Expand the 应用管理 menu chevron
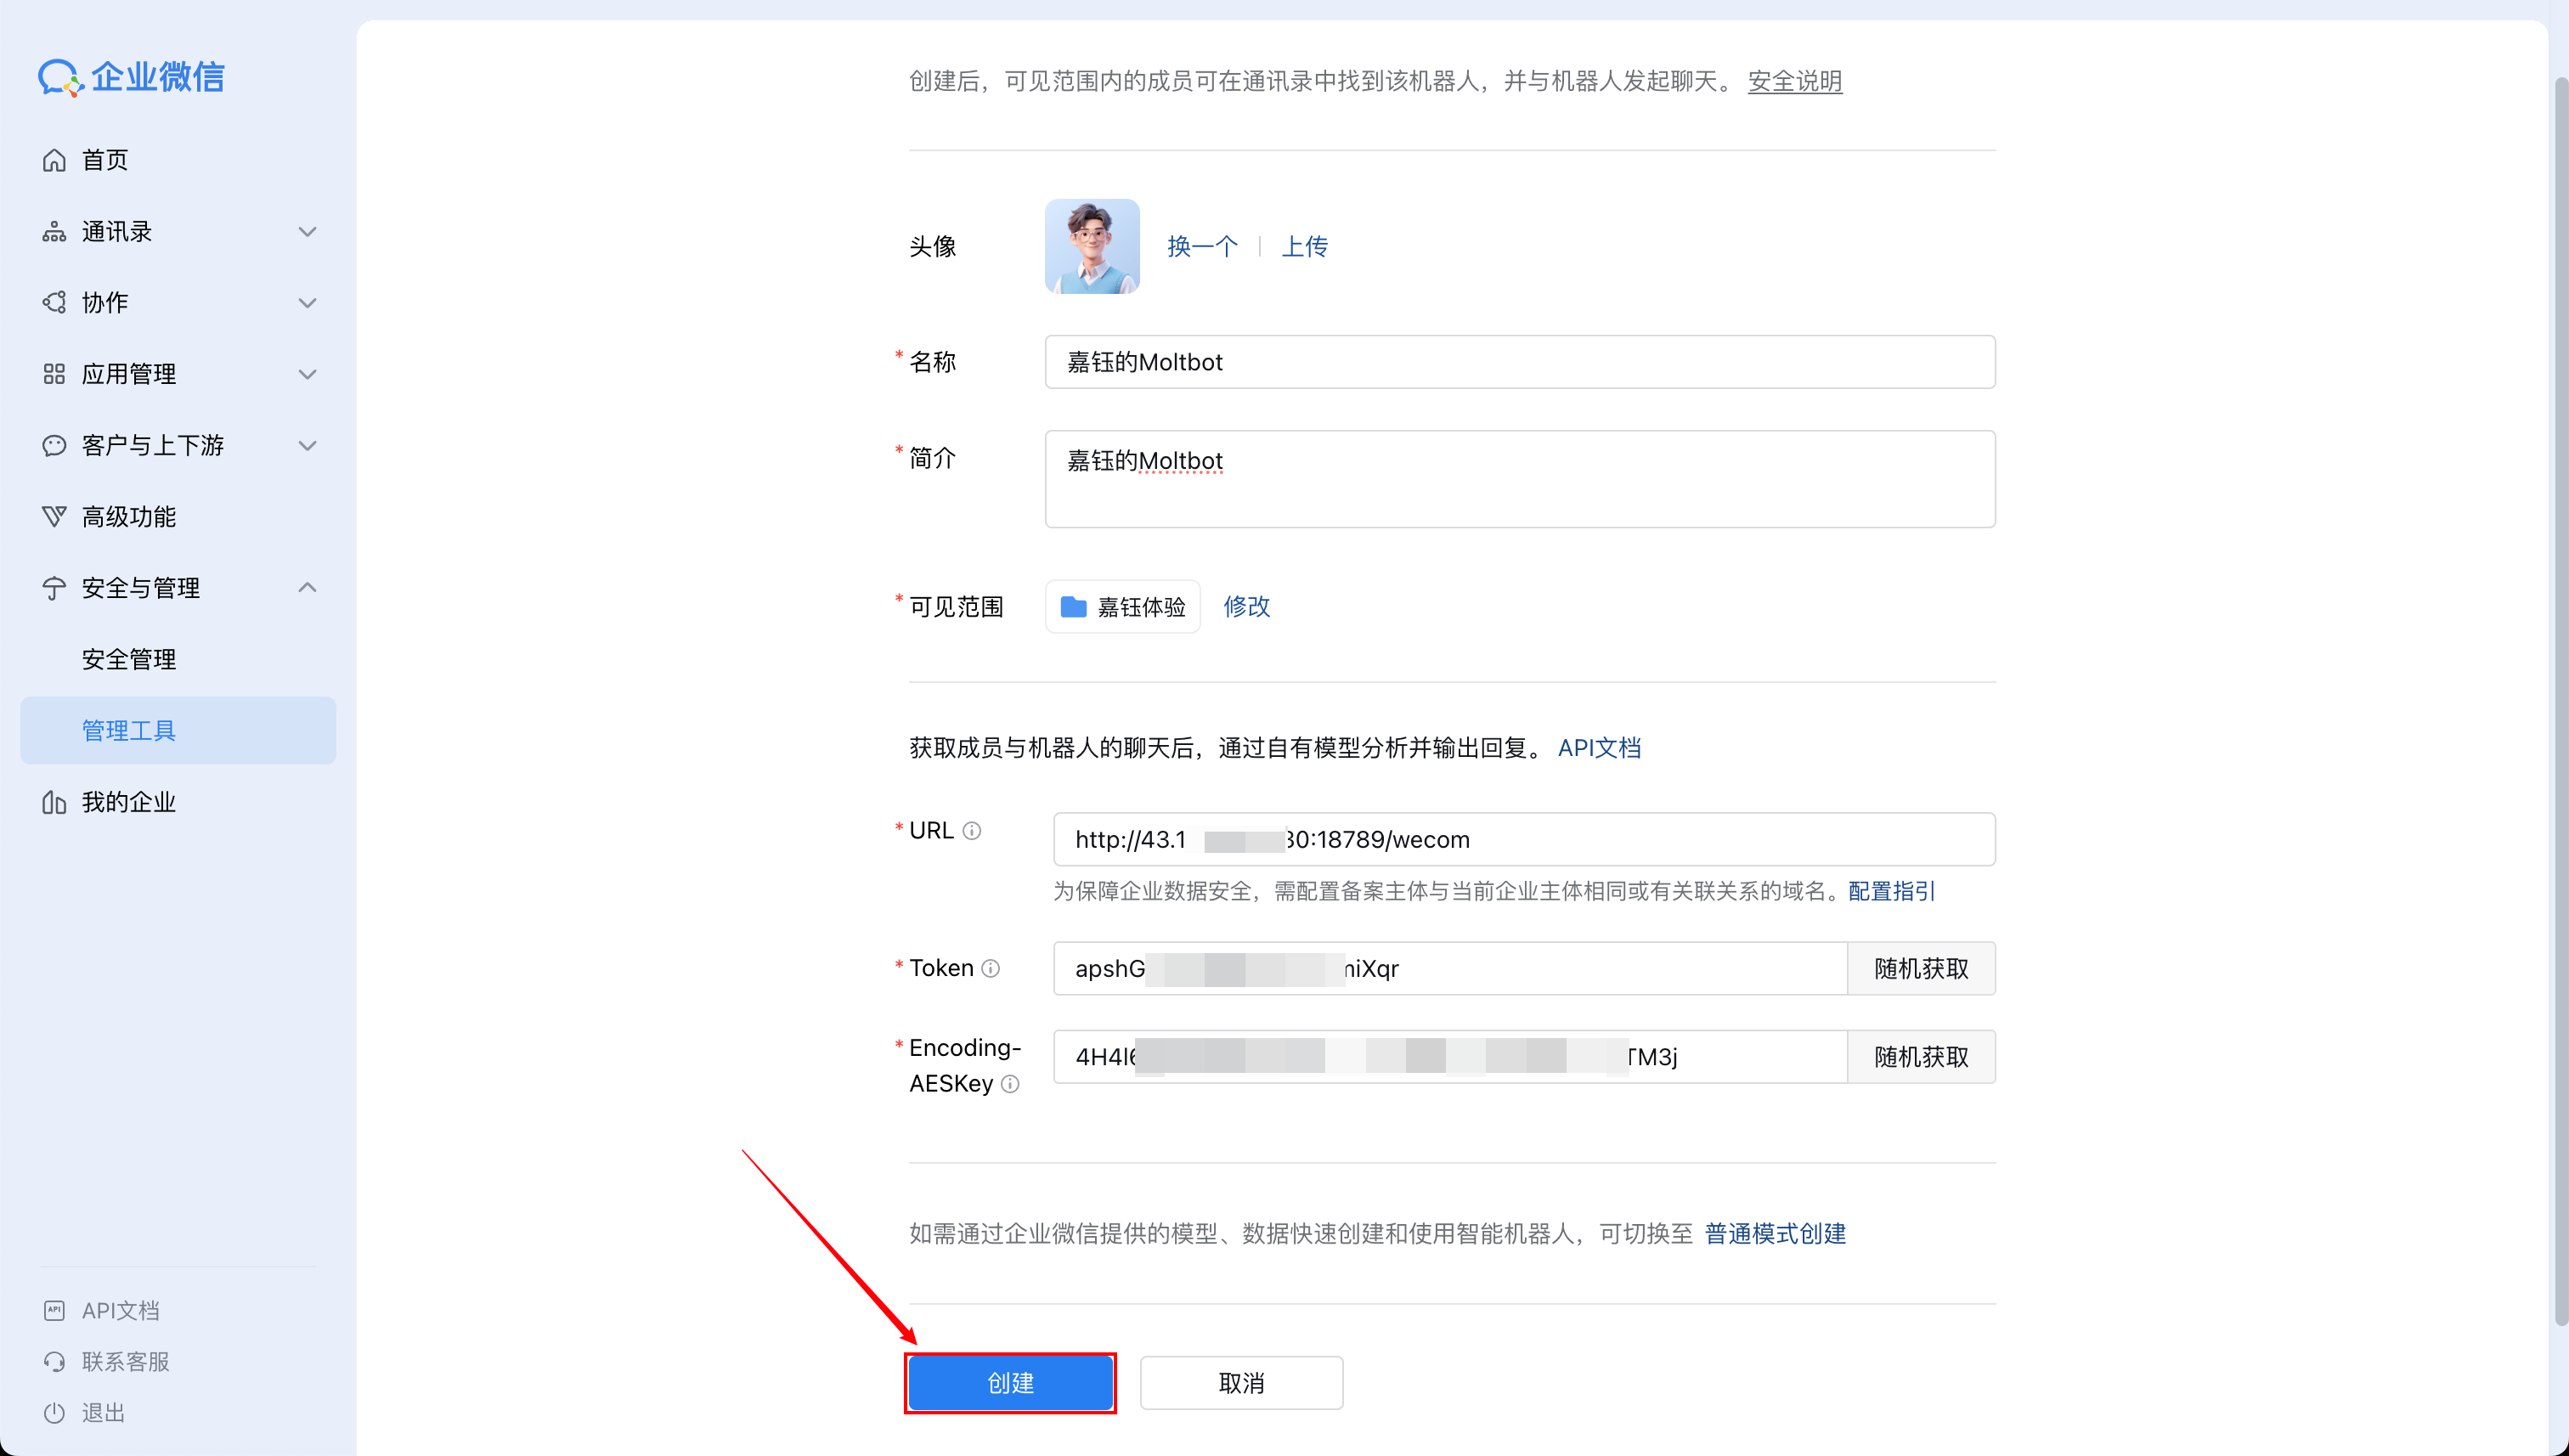2569x1456 pixels. pyautogui.click(x=308, y=373)
